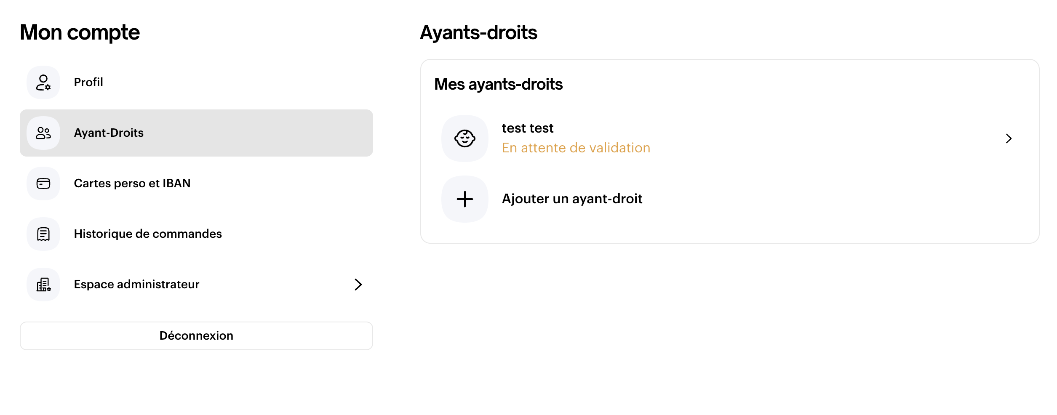Image resolution: width=1057 pixels, height=415 pixels.
Task: Click the Mes ayants-droits card heading
Action: coord(498,85)
